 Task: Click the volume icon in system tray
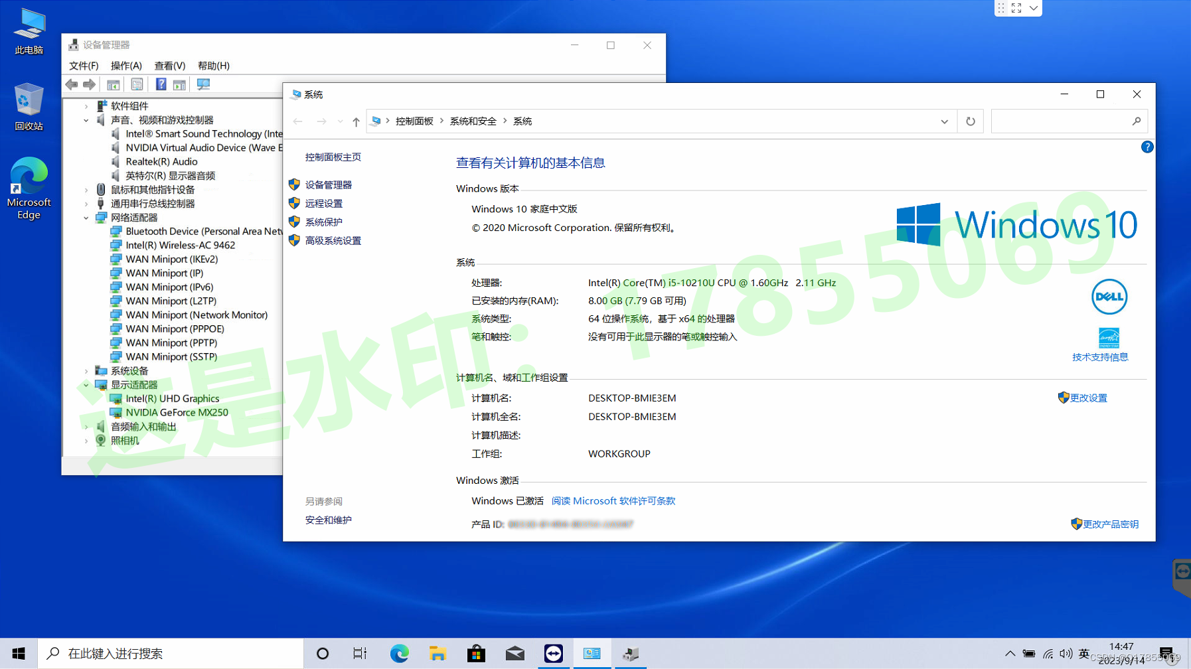point(1066,654)
